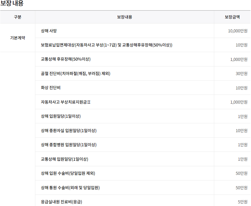Click the 30만원 amount for 골절 진단비
Image resolution: width=251 pixels, height=206 pixels.
click(x=241, y=74)
